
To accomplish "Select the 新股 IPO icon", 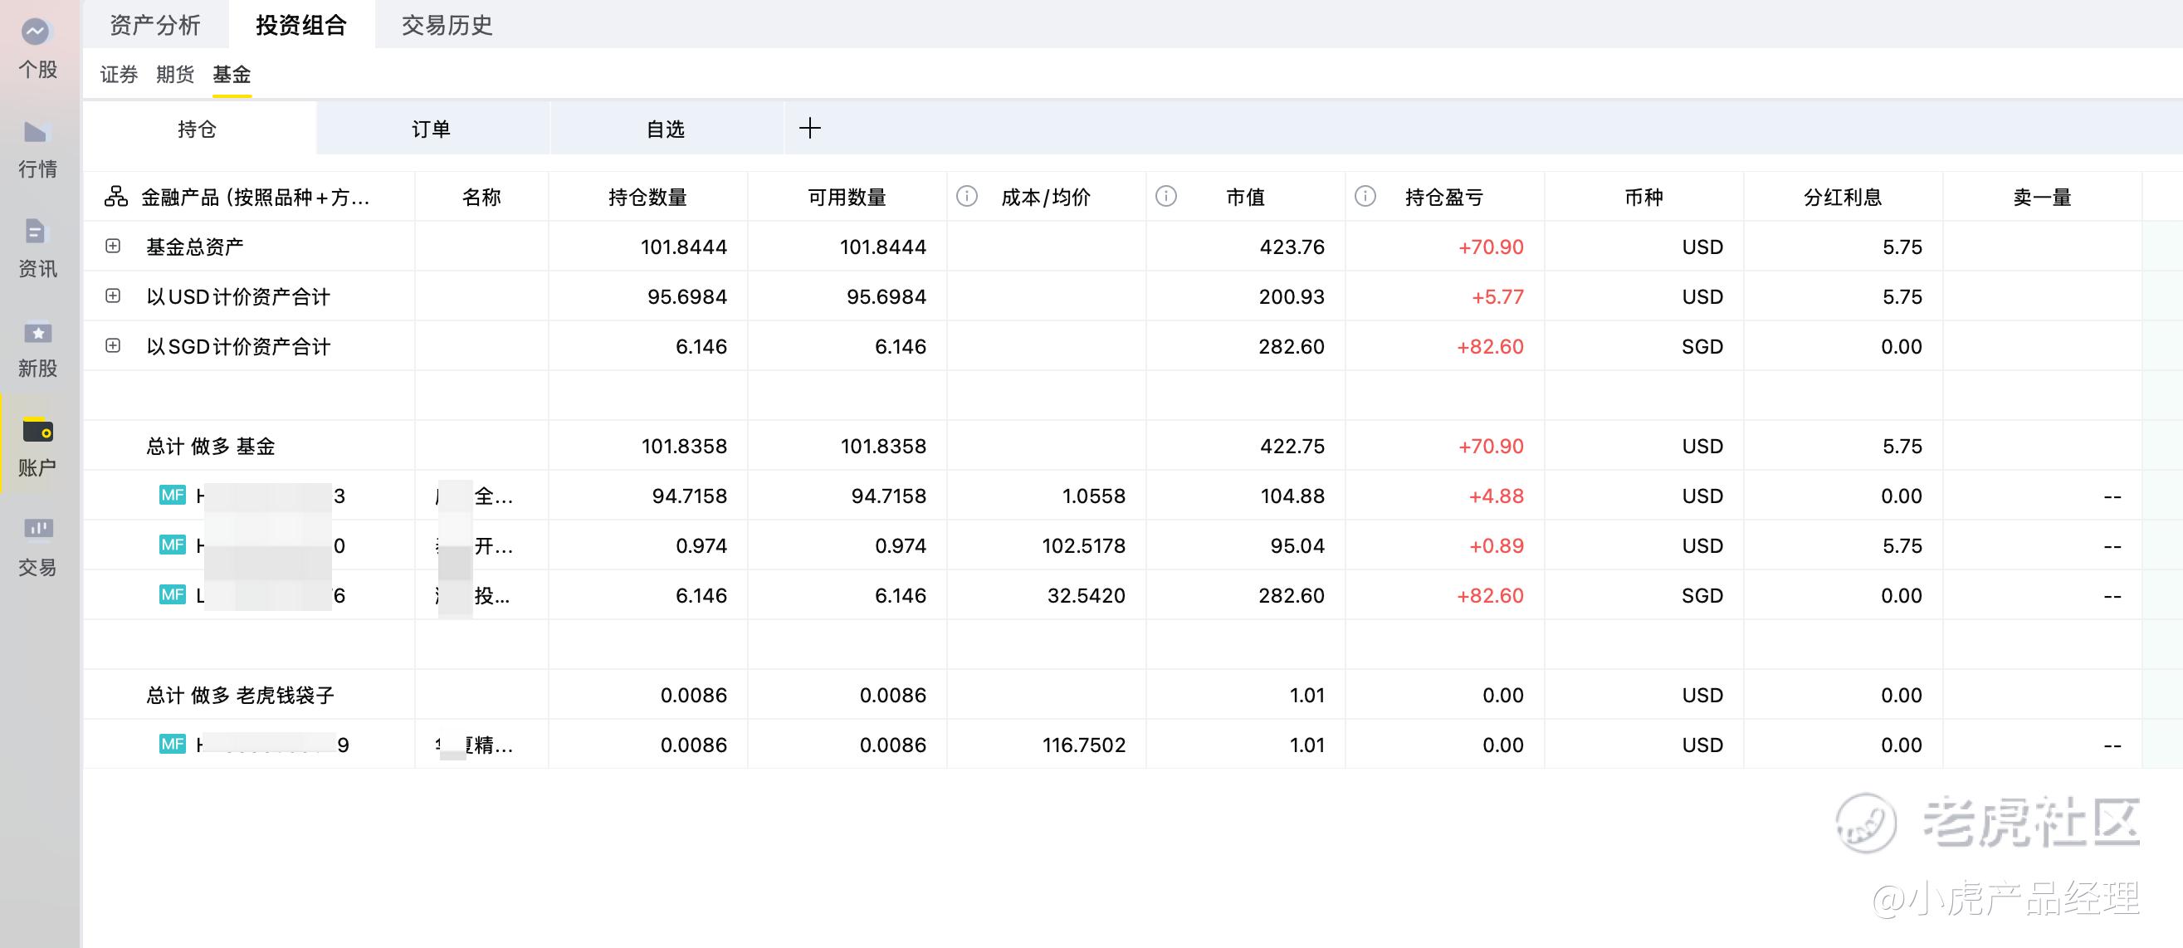I will click(x=37, y=333).
